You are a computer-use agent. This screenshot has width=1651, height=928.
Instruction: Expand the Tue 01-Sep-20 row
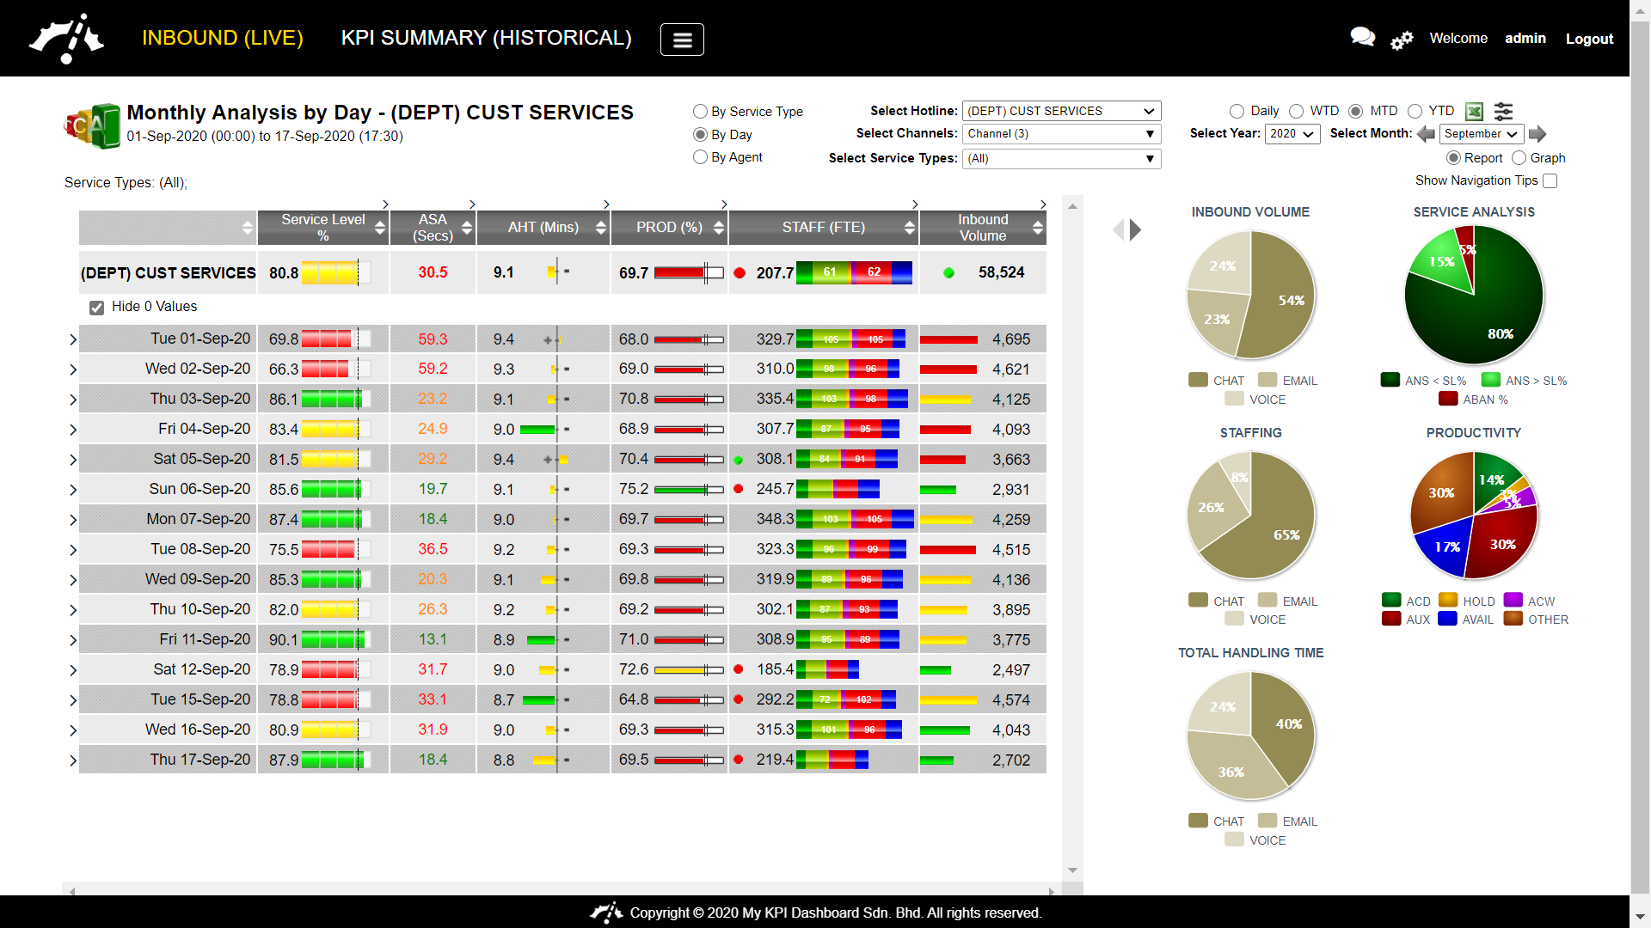(x=73, y=340)
